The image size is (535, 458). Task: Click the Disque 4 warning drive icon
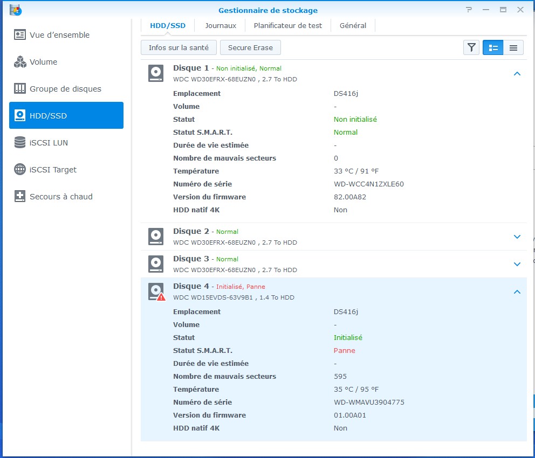click(156, 292)
